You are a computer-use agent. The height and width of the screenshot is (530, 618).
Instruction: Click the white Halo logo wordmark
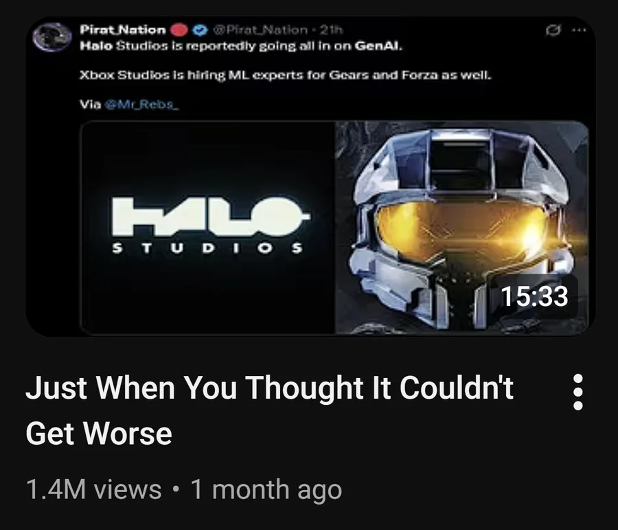pyautogui.click(x=210, y=217)
